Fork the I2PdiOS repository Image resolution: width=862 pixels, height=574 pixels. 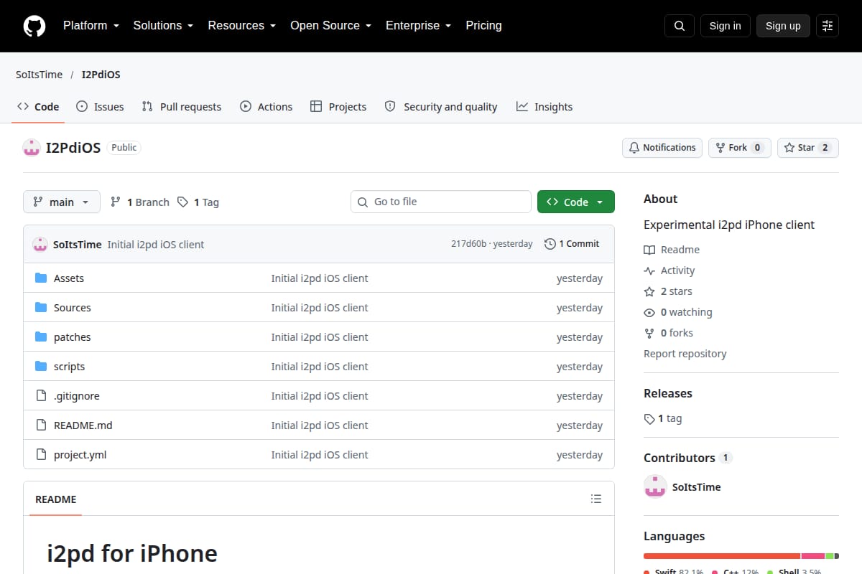[740, 148]
